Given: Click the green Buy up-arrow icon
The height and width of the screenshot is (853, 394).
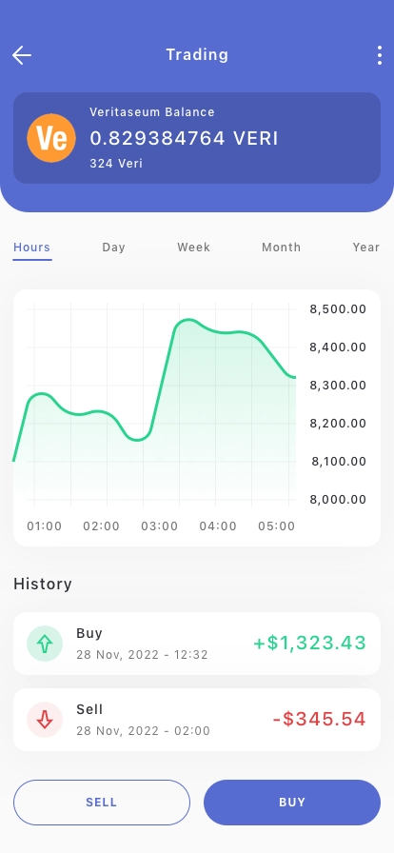Looking at the screenshot, I should click(45, 644).
